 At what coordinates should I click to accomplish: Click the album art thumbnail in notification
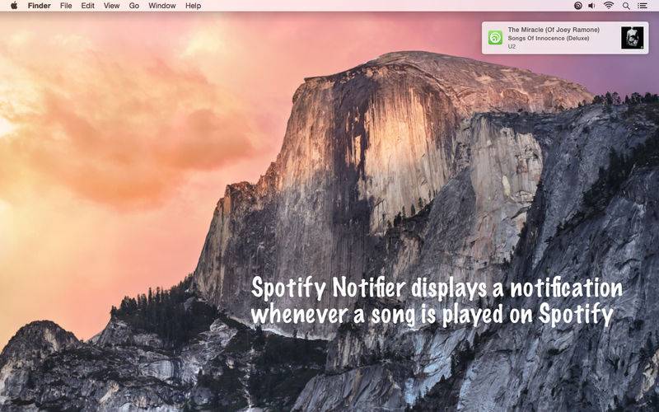click(x=632, y=38)
